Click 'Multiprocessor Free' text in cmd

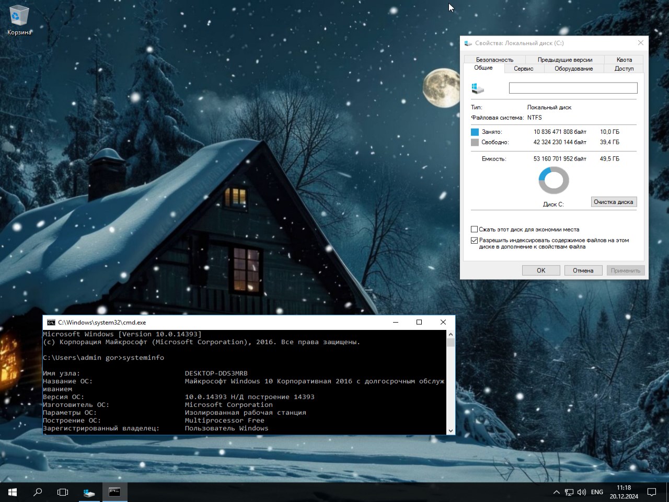pos(225,420)
